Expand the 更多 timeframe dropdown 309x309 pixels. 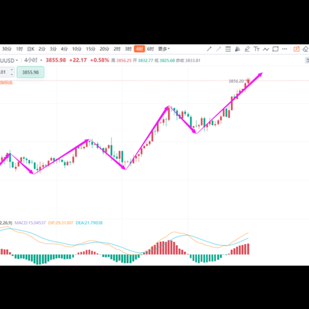click(x=163, y=49)
